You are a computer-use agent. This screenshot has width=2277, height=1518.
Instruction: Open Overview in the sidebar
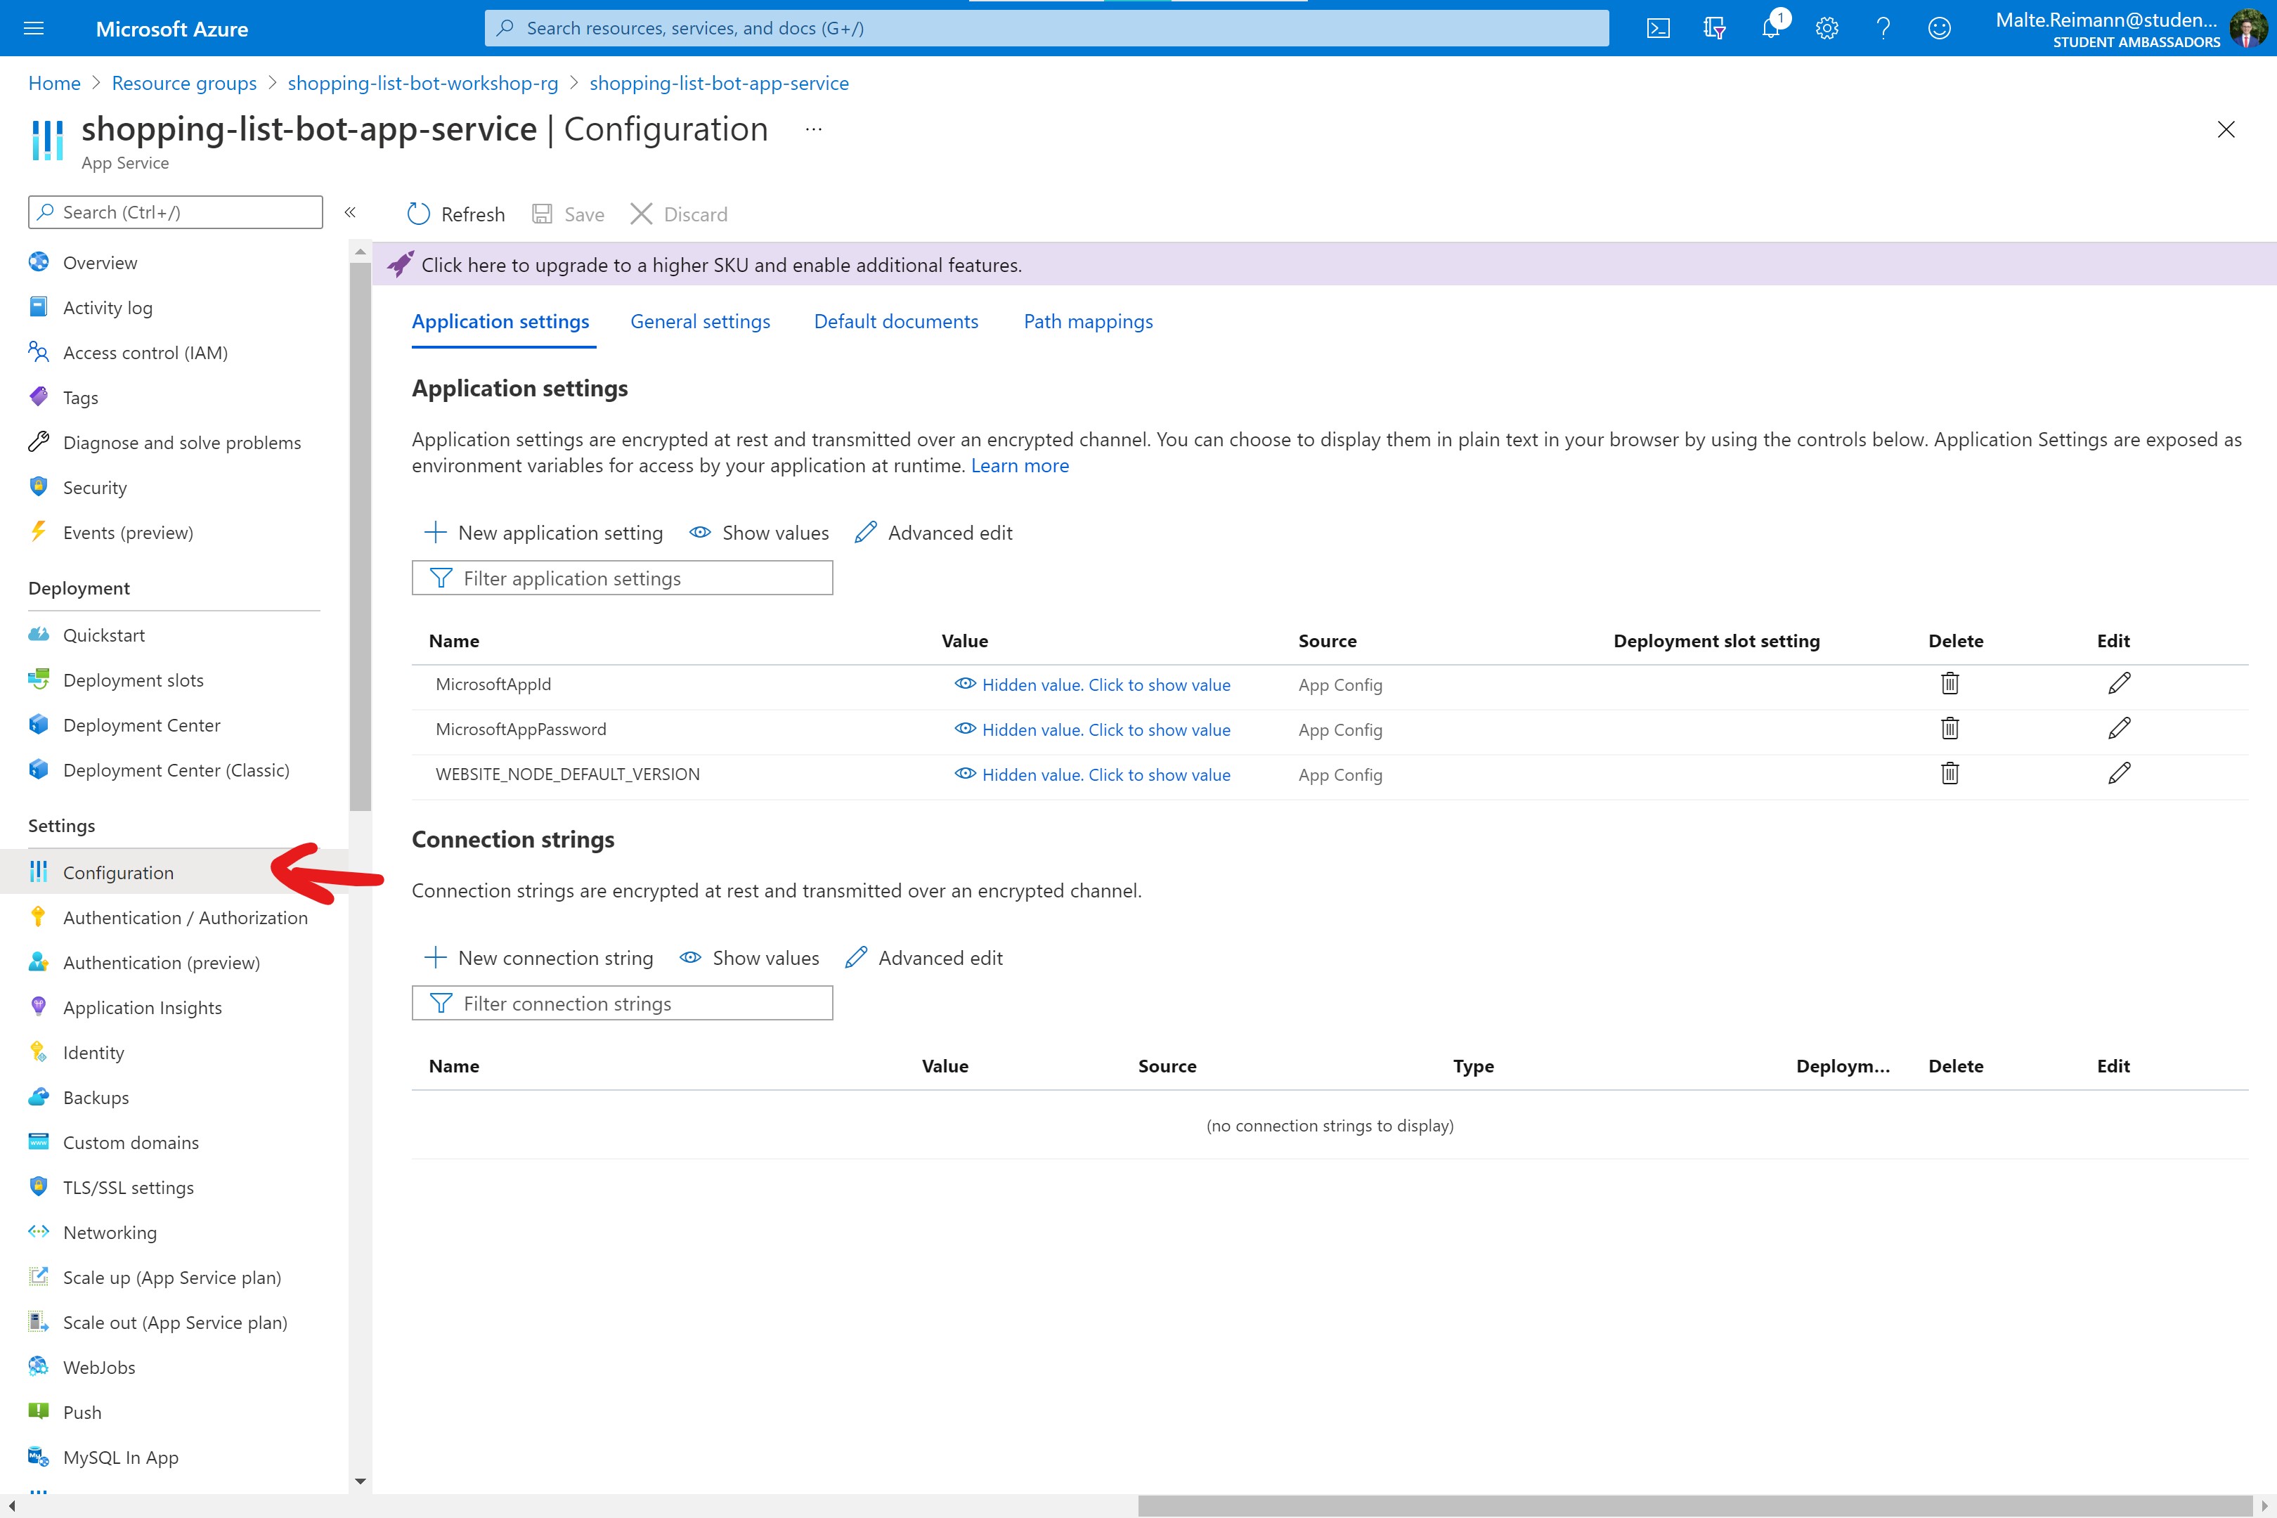[x=100, y=262]
